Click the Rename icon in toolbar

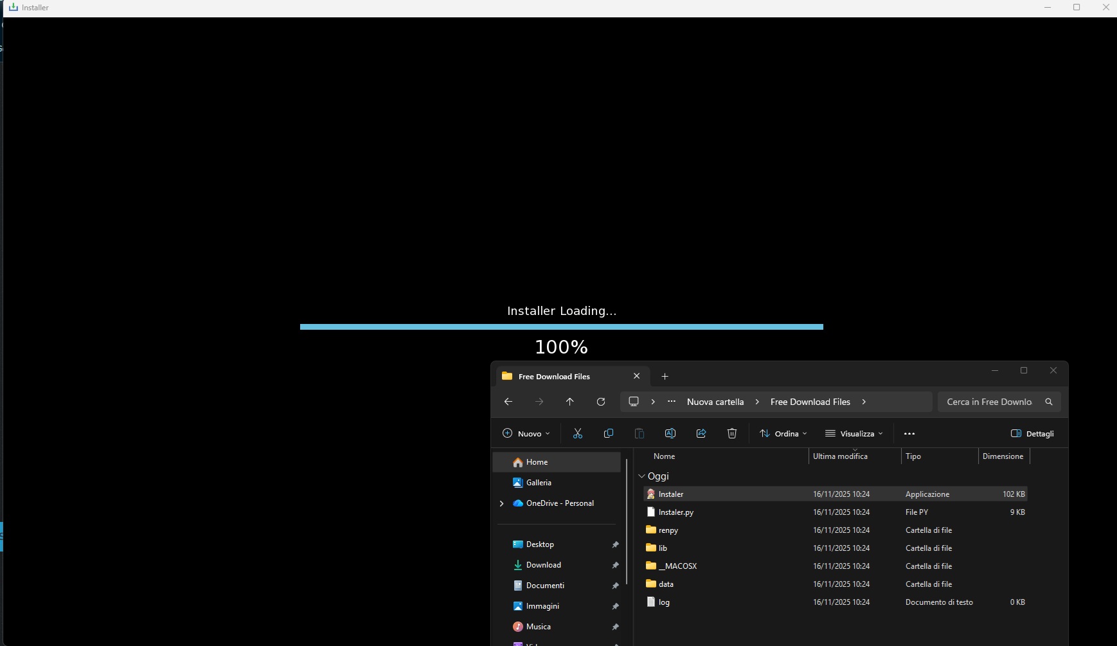(670, 434)
